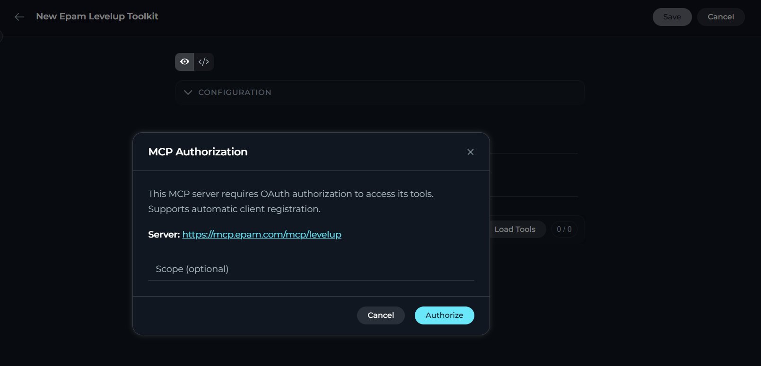761x366 pixels.
Task: Click the Save button in header
Action: click(672, 17)
